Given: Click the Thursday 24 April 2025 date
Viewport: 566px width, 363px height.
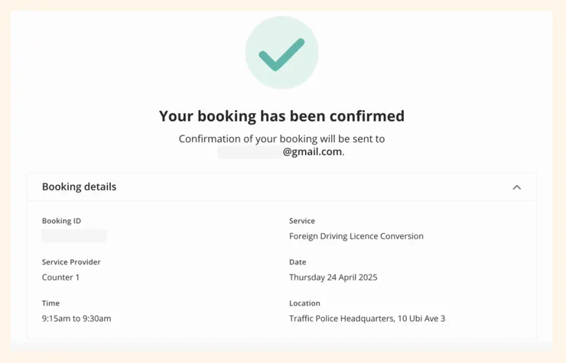Looking at the screenshot, I should 333,277.
